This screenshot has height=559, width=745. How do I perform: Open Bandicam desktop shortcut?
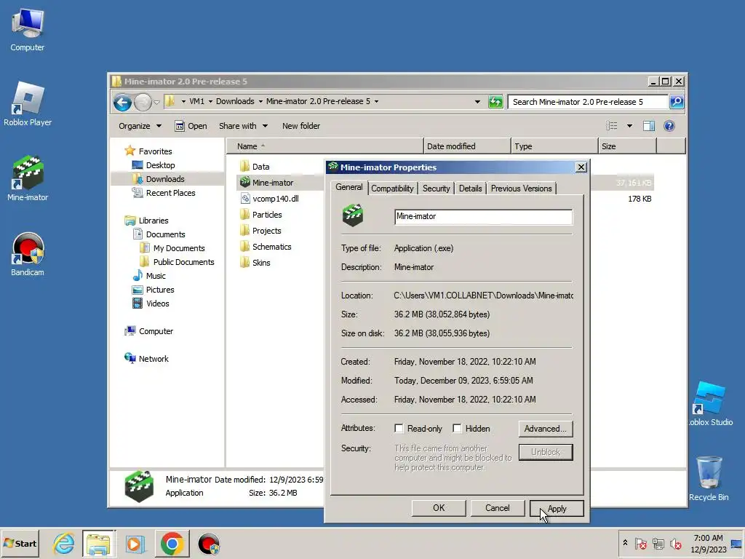pos(28,254)
